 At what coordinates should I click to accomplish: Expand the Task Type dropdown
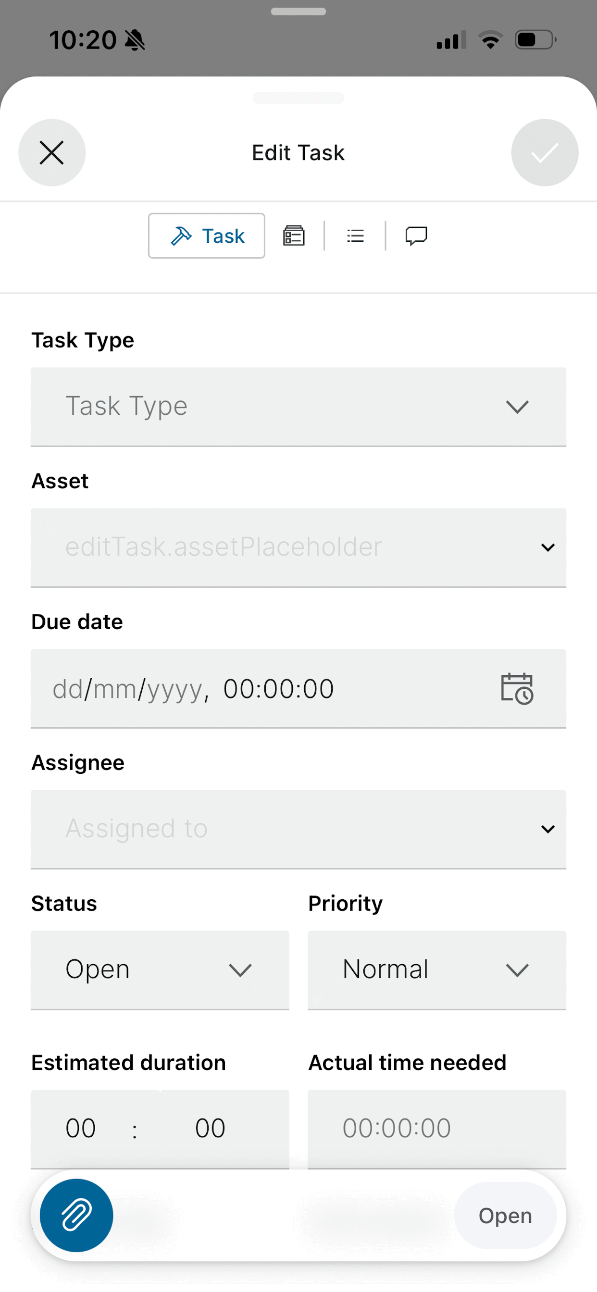pyautogui.click(x=298, y=407)
